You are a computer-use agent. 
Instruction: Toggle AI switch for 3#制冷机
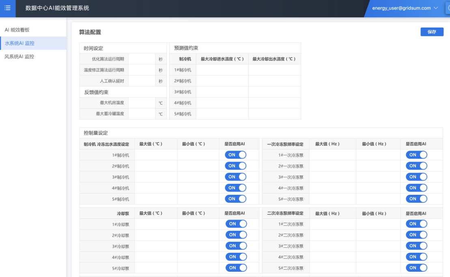tap(235, 177)
